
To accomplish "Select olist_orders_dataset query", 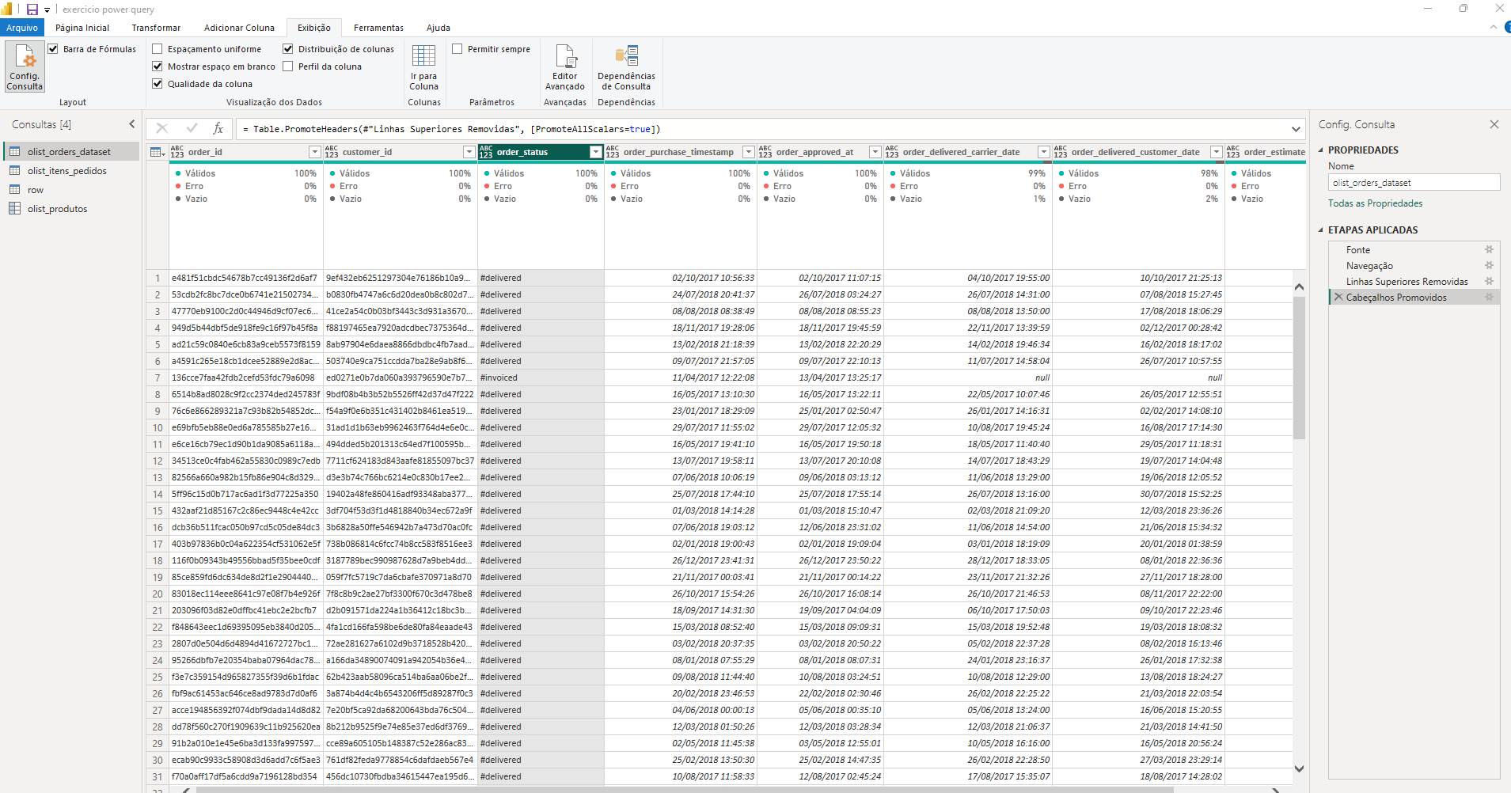I will tap(71, 152).
